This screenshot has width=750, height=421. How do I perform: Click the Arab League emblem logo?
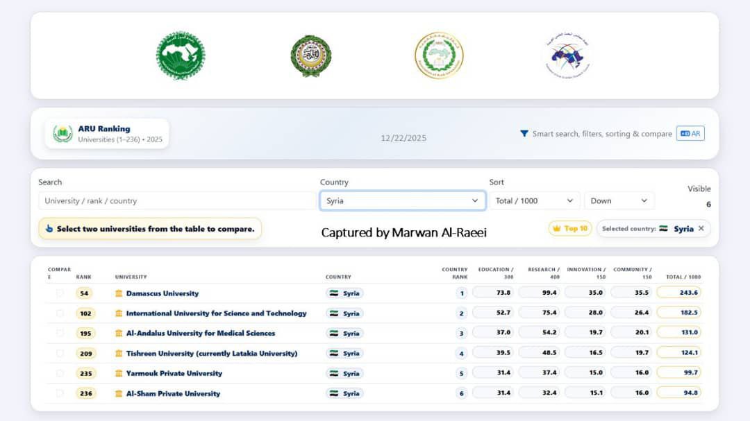coord(310,55)
